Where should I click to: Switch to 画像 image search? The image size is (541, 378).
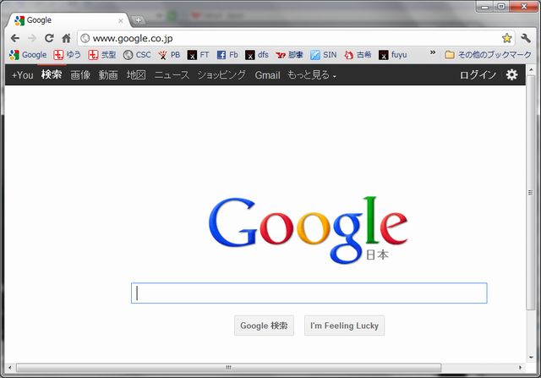click(80, 75)
